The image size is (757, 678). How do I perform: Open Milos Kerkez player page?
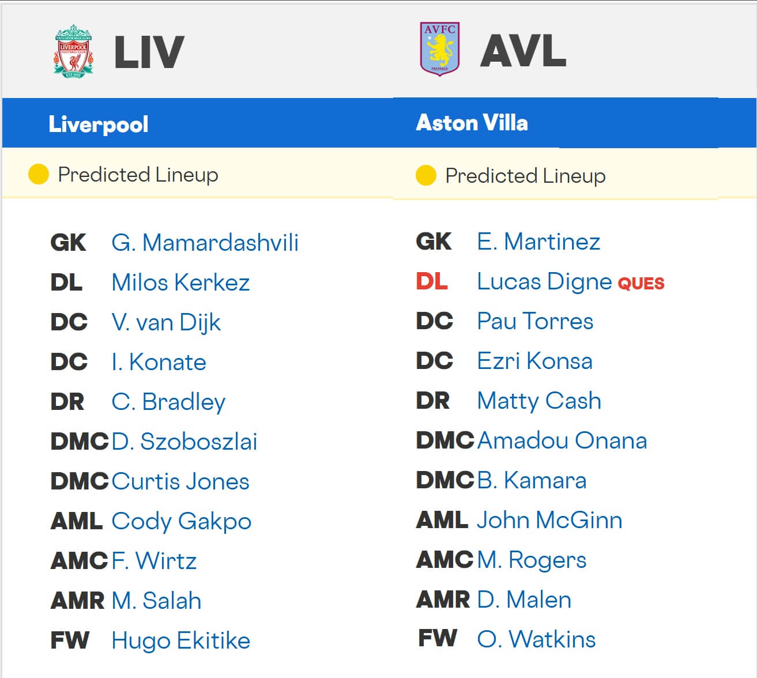180,282
